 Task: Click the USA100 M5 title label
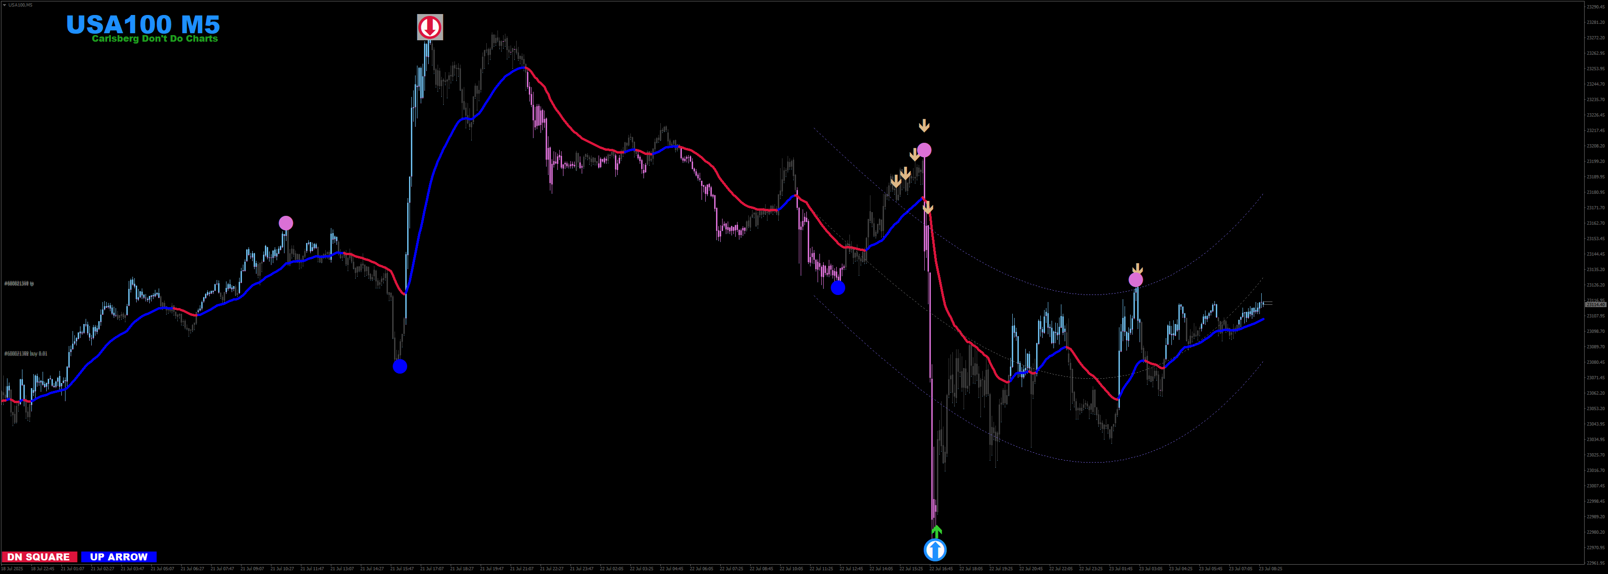click(x=143, y=24)
